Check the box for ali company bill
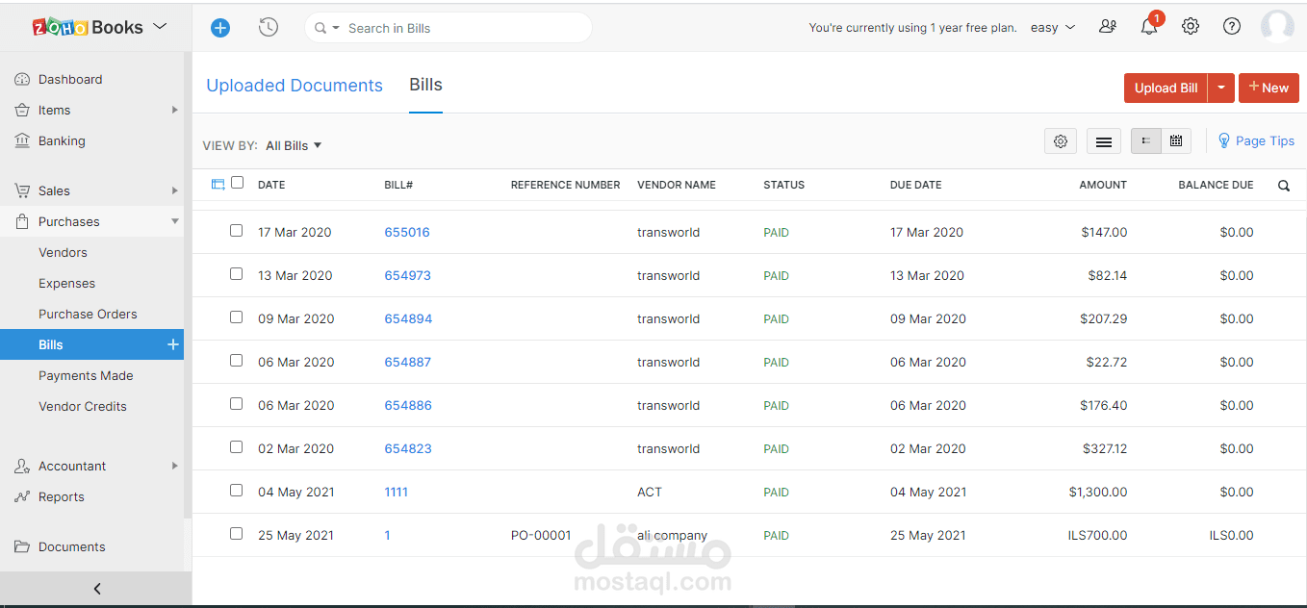Viewport: 1307px width, 608px height. pos(236,534)
